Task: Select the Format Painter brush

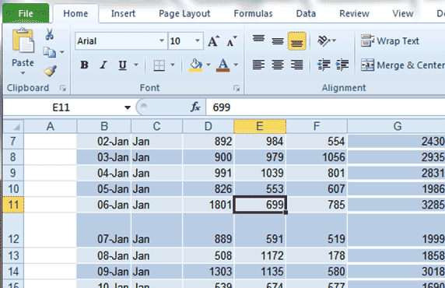Action: click(50, 71)
